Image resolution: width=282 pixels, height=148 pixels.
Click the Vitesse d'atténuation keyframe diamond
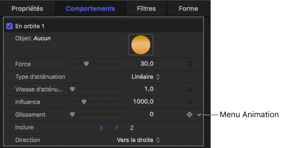190,89
